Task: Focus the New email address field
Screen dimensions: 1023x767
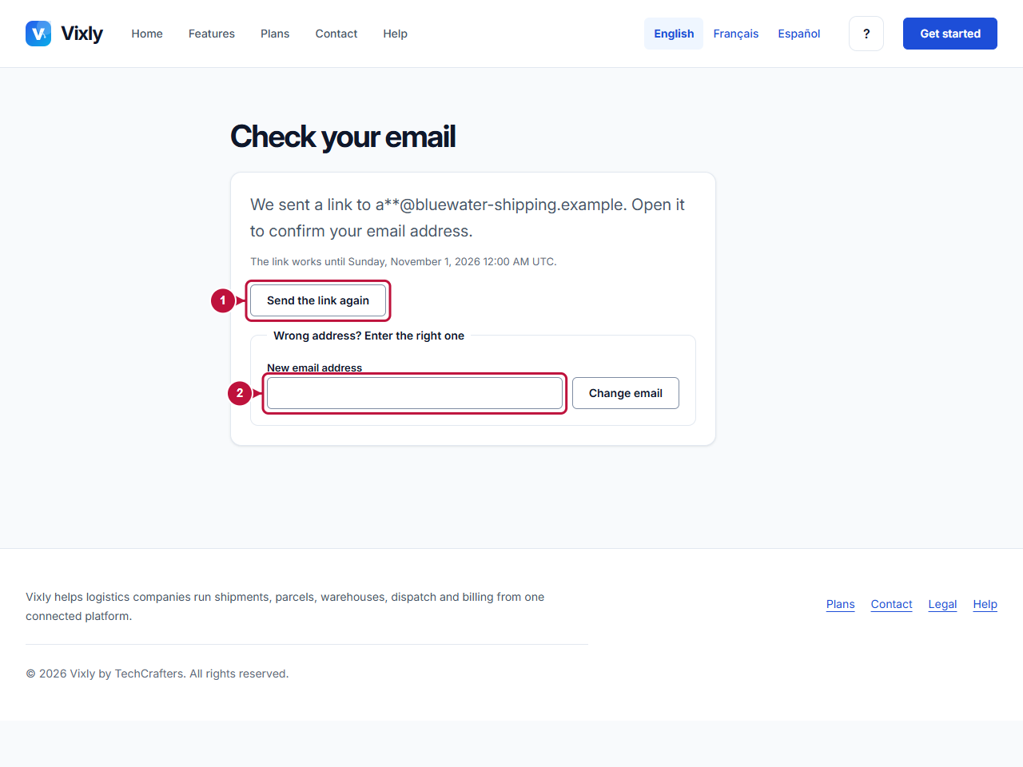Action: [x=415, y=393]
